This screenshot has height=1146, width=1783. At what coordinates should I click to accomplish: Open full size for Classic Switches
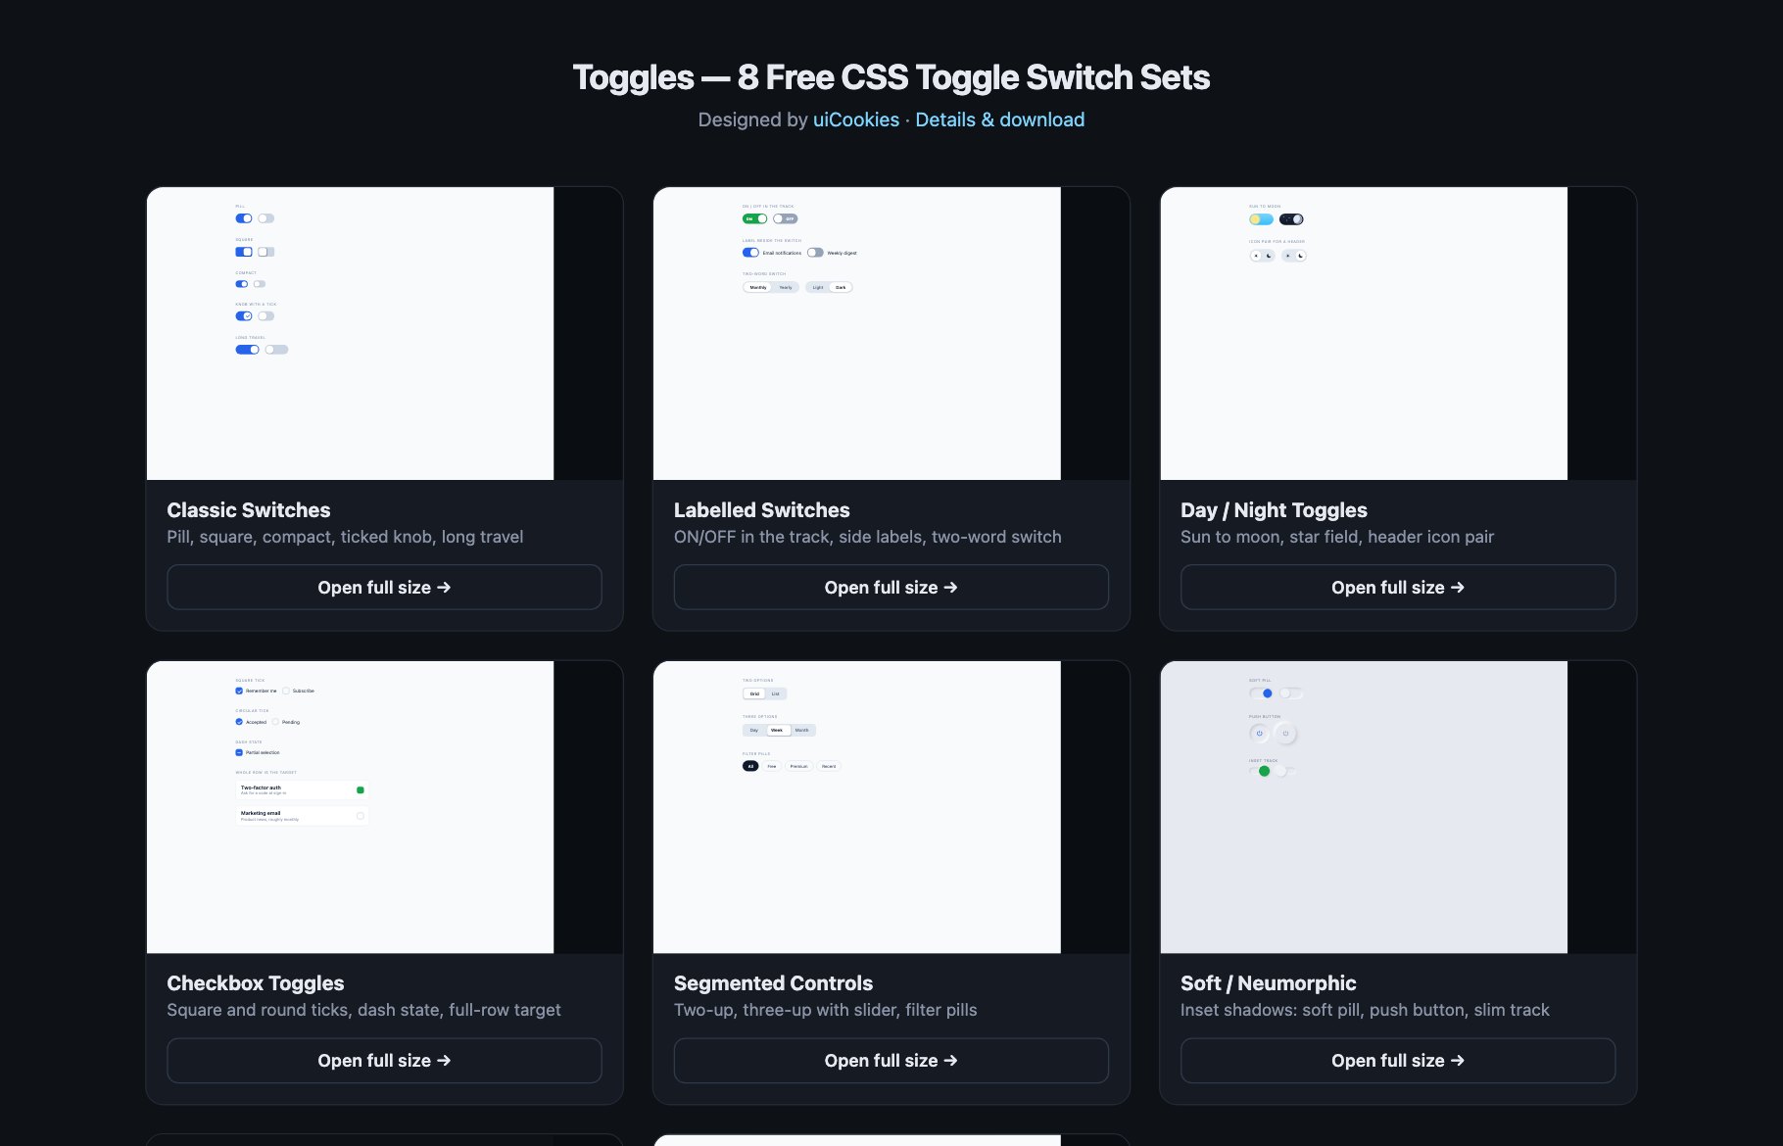(384, 587)
